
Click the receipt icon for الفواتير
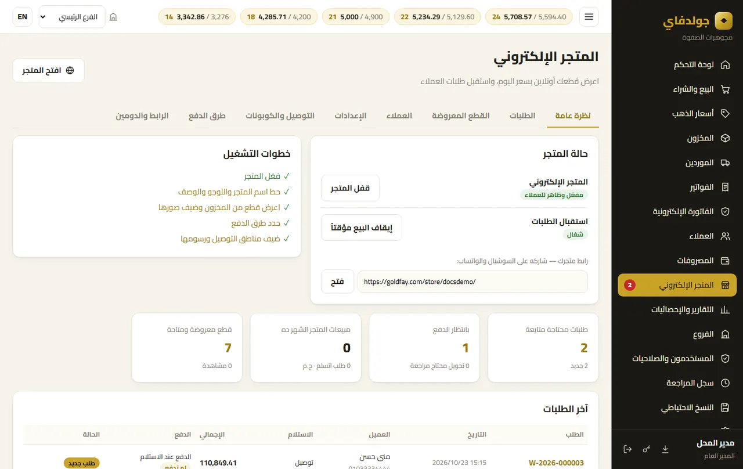tap(725, 187)
